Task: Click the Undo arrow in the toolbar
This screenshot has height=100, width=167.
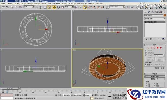Action: (x=3, y=7)
